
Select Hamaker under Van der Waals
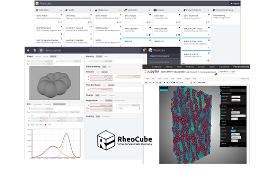point(111,85)
